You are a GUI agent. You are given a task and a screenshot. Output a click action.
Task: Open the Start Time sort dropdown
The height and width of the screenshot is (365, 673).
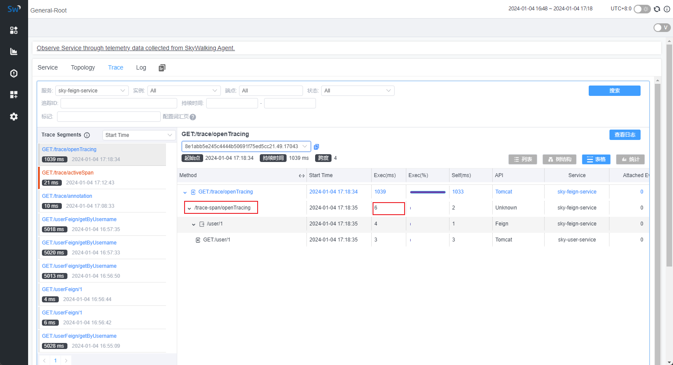coord(139,135)
